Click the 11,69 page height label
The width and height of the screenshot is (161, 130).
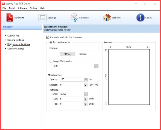pos(106,77)
